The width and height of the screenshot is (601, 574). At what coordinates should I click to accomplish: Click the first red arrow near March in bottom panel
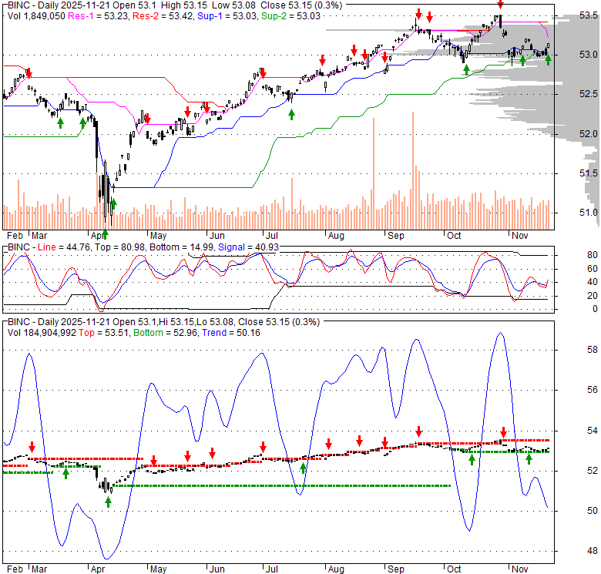coord(32,447)
